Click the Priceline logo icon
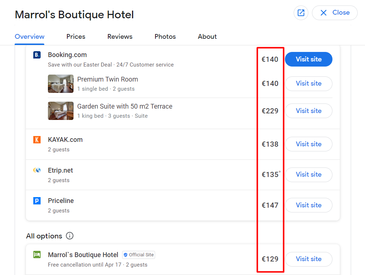Viewport: 365px width, 275px height. 37,201
